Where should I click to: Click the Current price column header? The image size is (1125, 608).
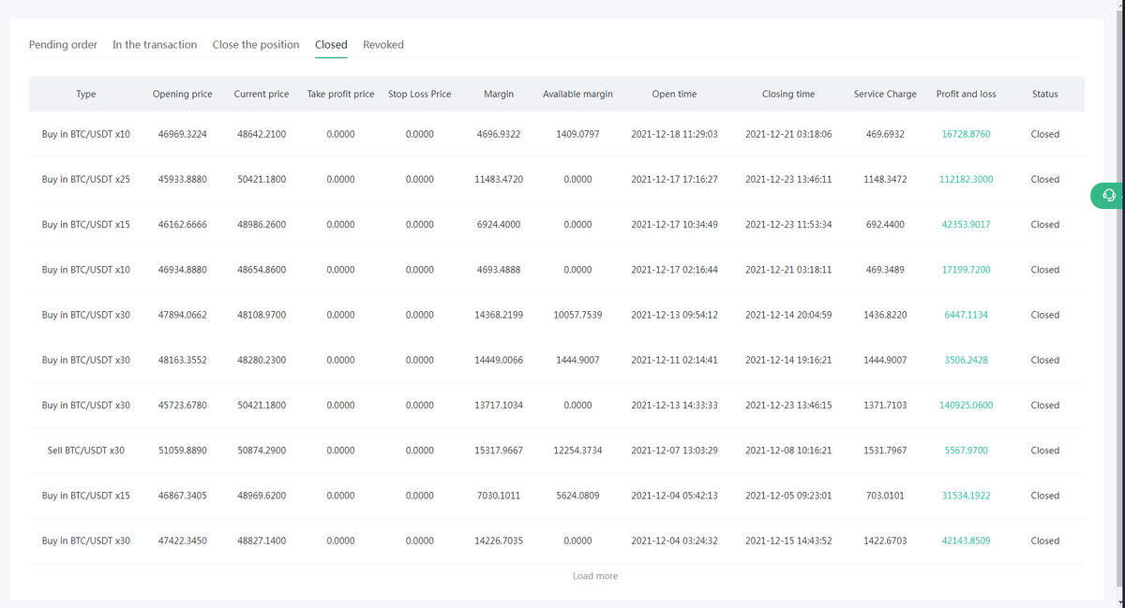(x=262, y=94)
